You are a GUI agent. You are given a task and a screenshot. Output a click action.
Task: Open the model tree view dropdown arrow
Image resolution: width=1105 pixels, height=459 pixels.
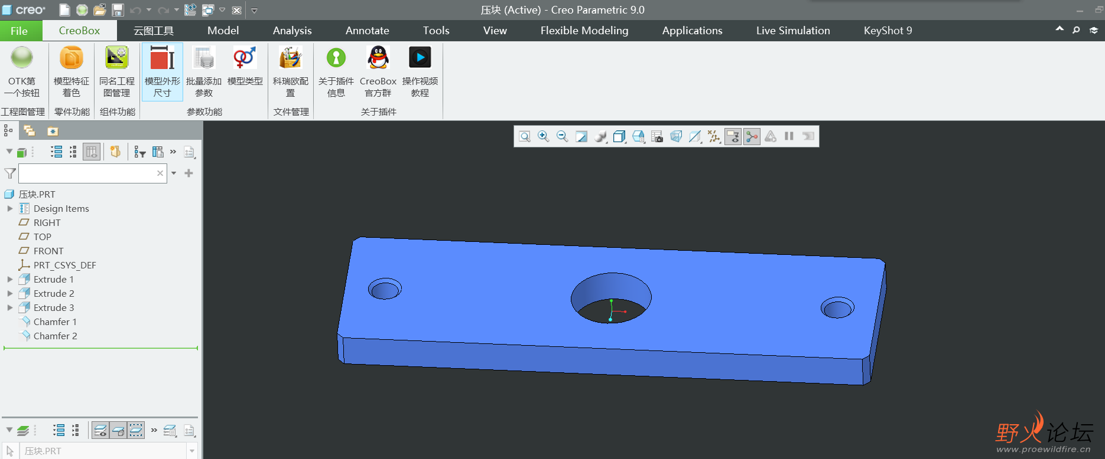(9, 152)
